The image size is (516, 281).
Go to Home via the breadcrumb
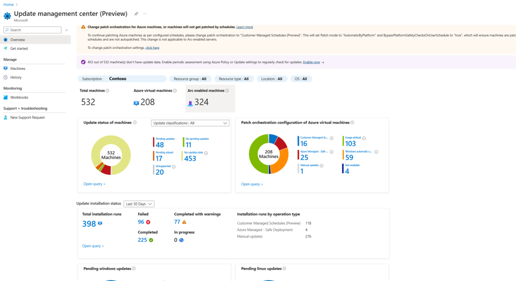tap(8, 4)
